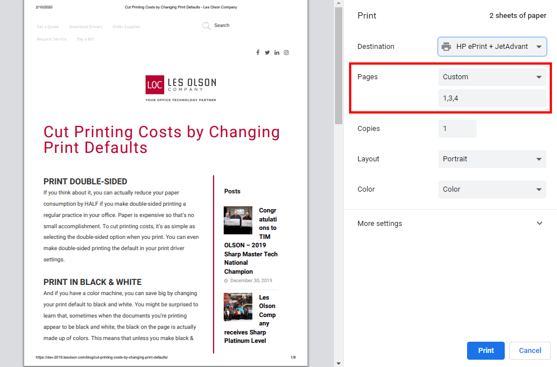Click the Twitter icon in preview page
The height and width of the screenshot is (367, 557).
267,53
